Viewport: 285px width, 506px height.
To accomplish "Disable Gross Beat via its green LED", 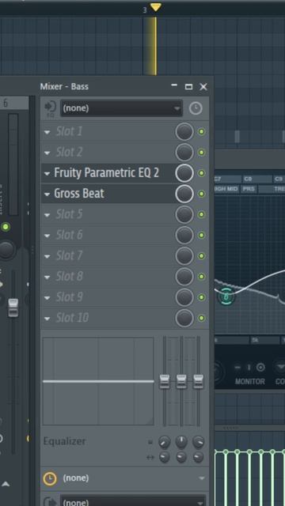I will (x=202, y=194).
